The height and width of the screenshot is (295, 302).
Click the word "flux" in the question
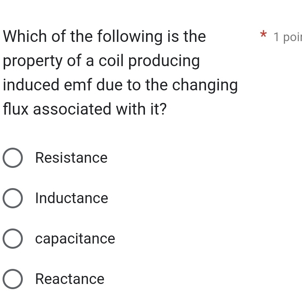(x=16, y=109)
